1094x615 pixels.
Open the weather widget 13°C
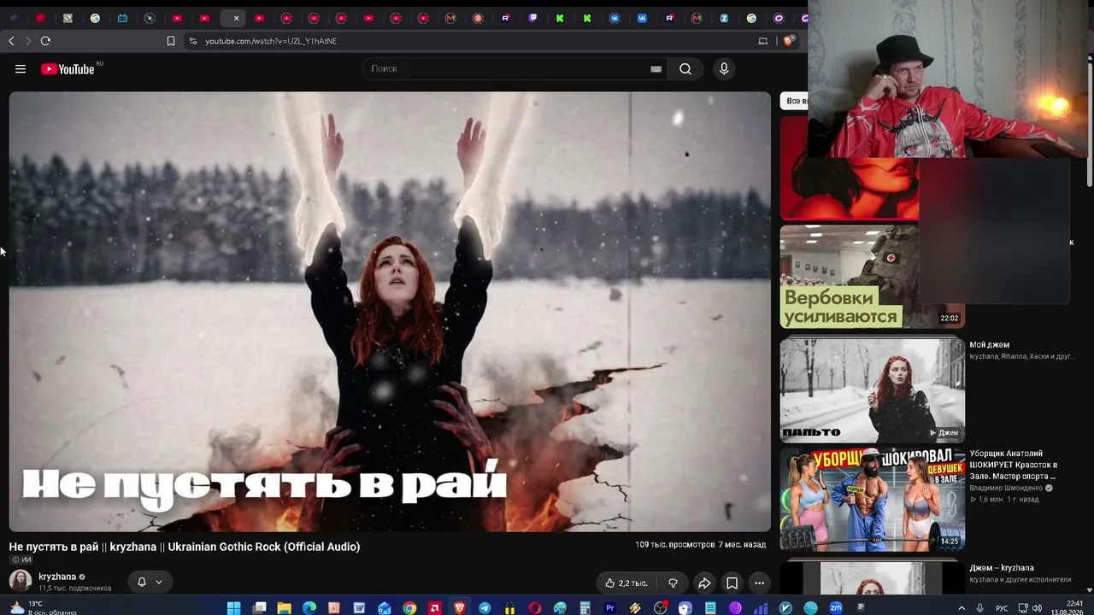[43, 608]
